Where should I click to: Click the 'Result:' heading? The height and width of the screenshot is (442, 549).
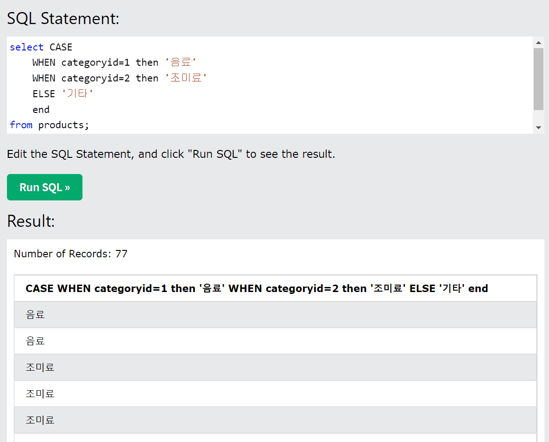pyautogui.click(x=31, y=221)
